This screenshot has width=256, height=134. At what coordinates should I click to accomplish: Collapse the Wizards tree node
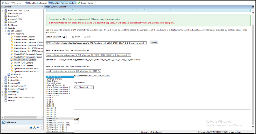coord(3,28)
